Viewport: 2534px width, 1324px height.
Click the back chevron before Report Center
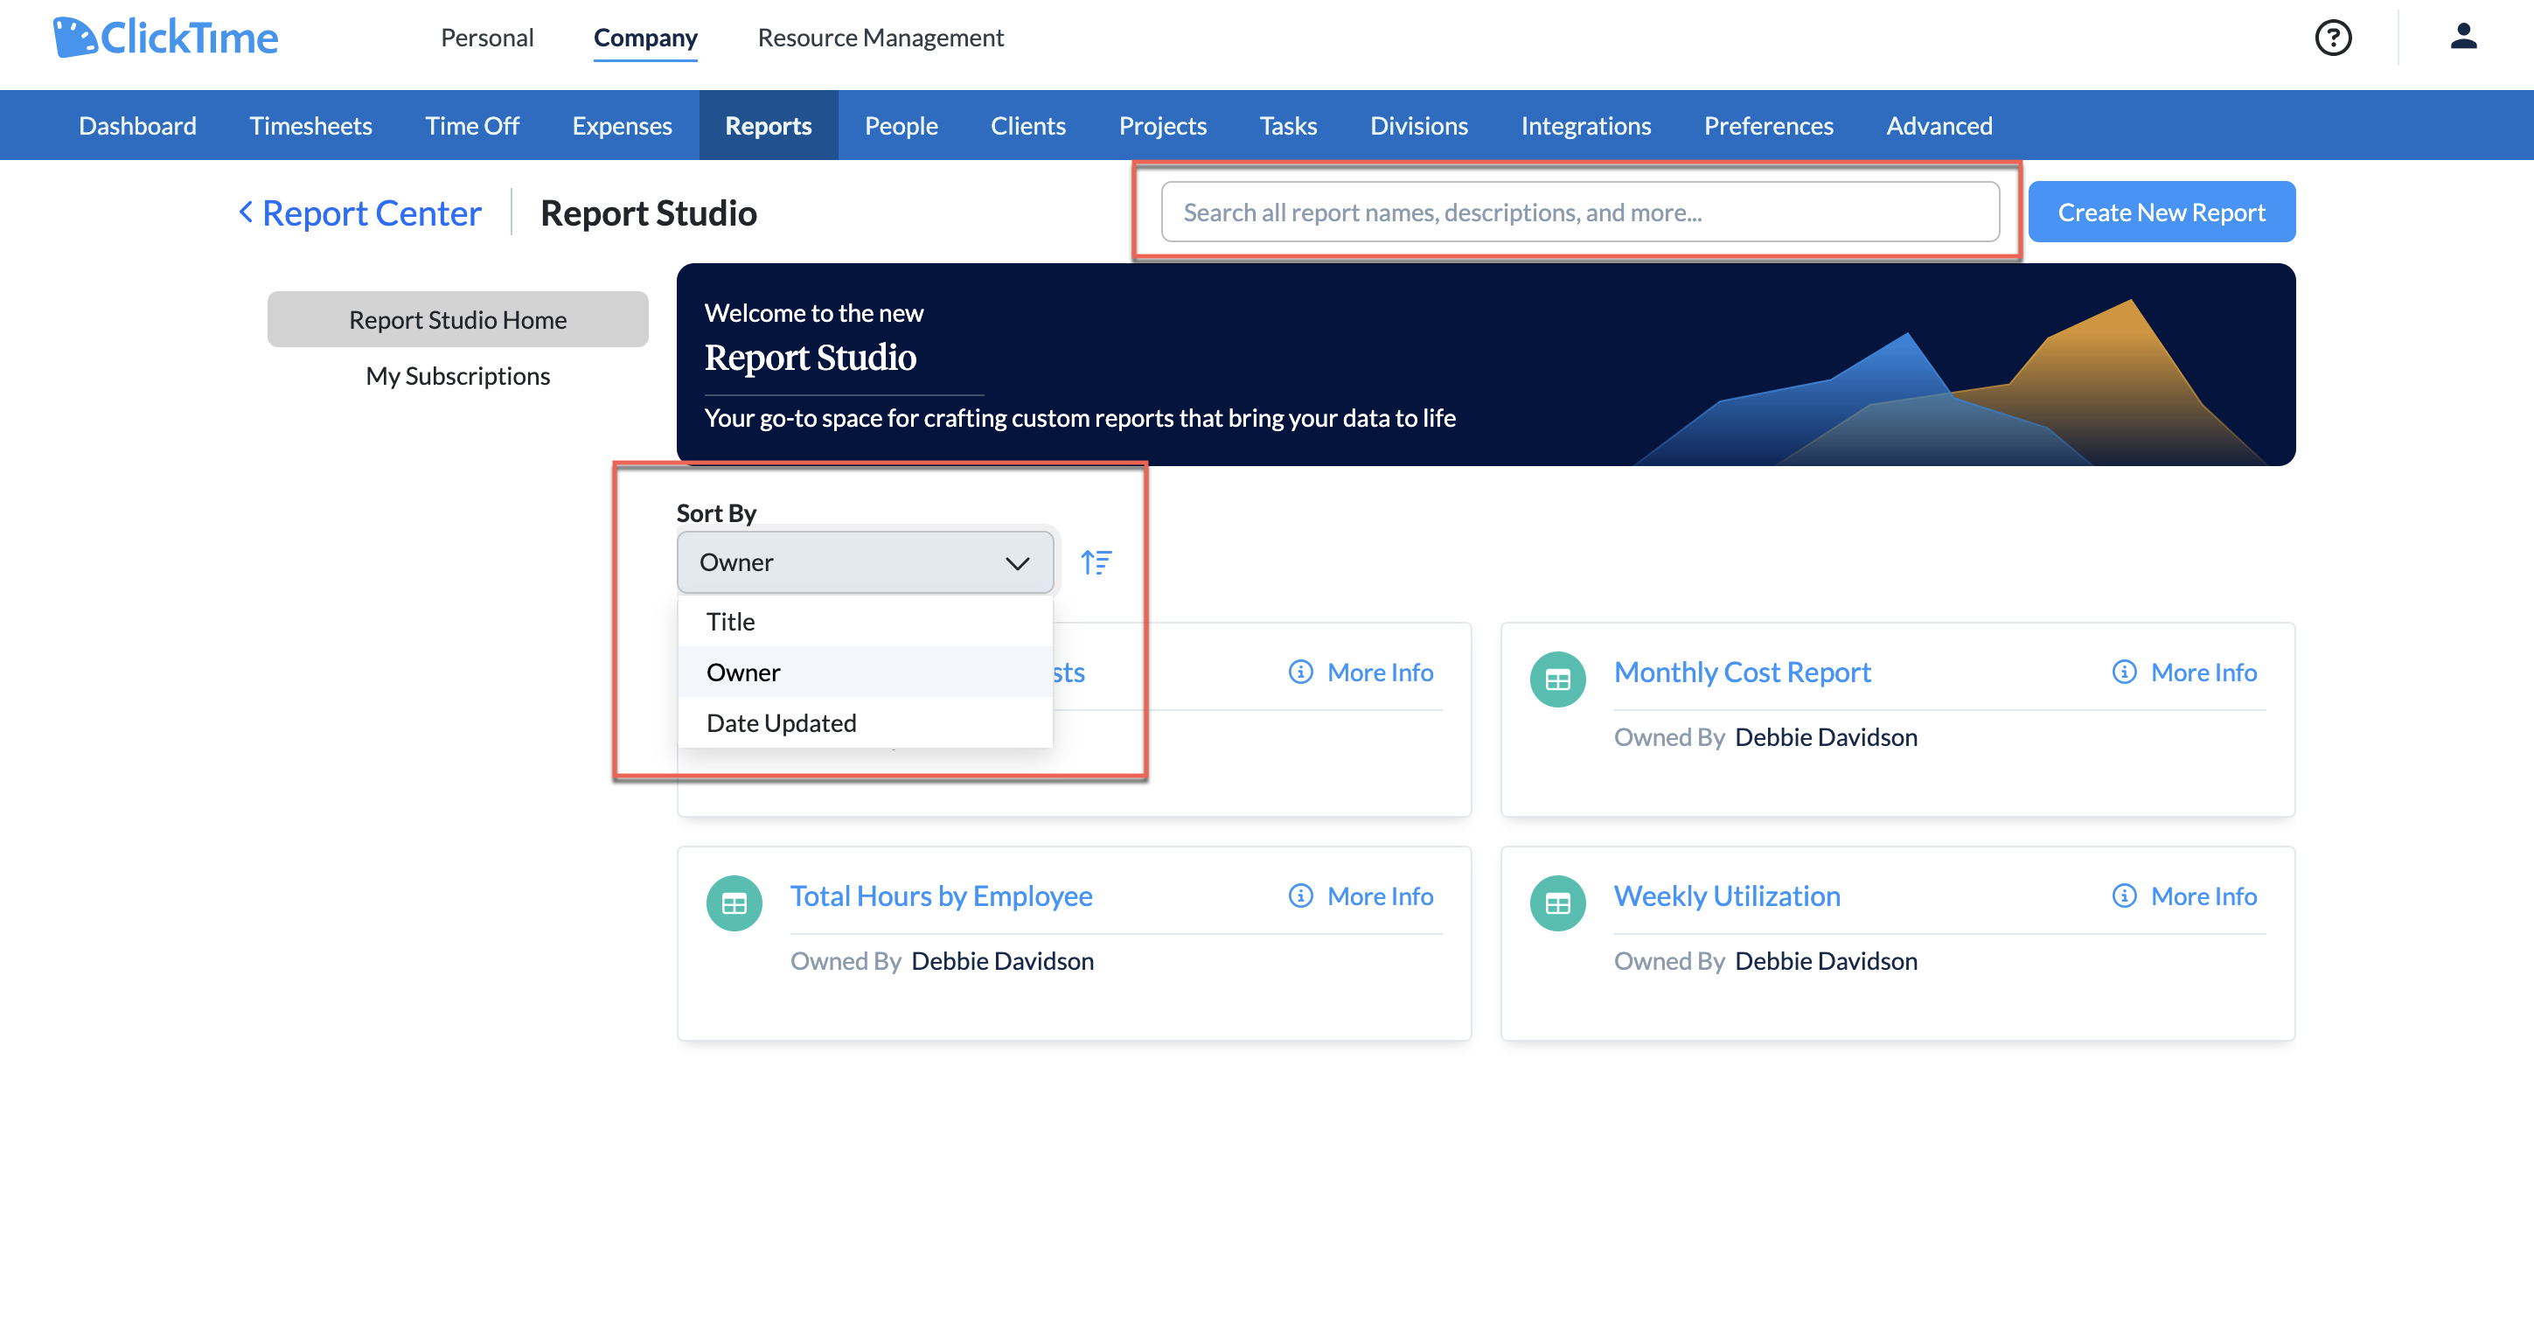246,212
